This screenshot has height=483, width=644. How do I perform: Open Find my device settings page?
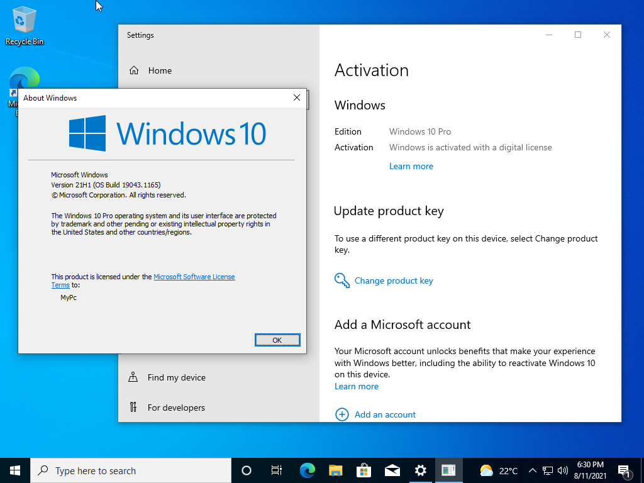[176, 377]
